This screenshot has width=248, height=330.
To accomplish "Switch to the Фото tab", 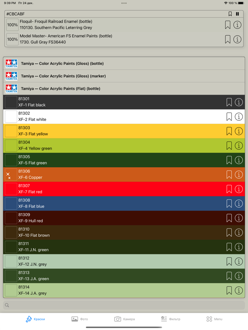I will (x=80, y=319).
